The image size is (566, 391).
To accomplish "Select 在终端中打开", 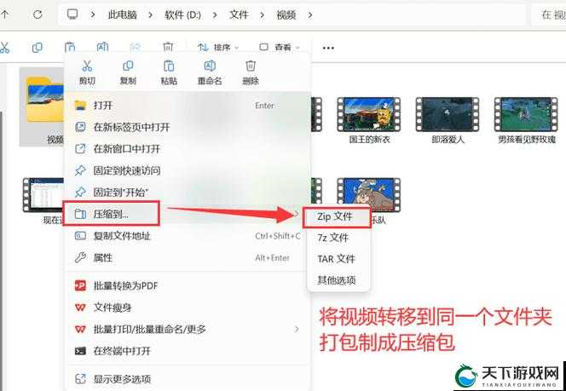I will pos(187,351).
